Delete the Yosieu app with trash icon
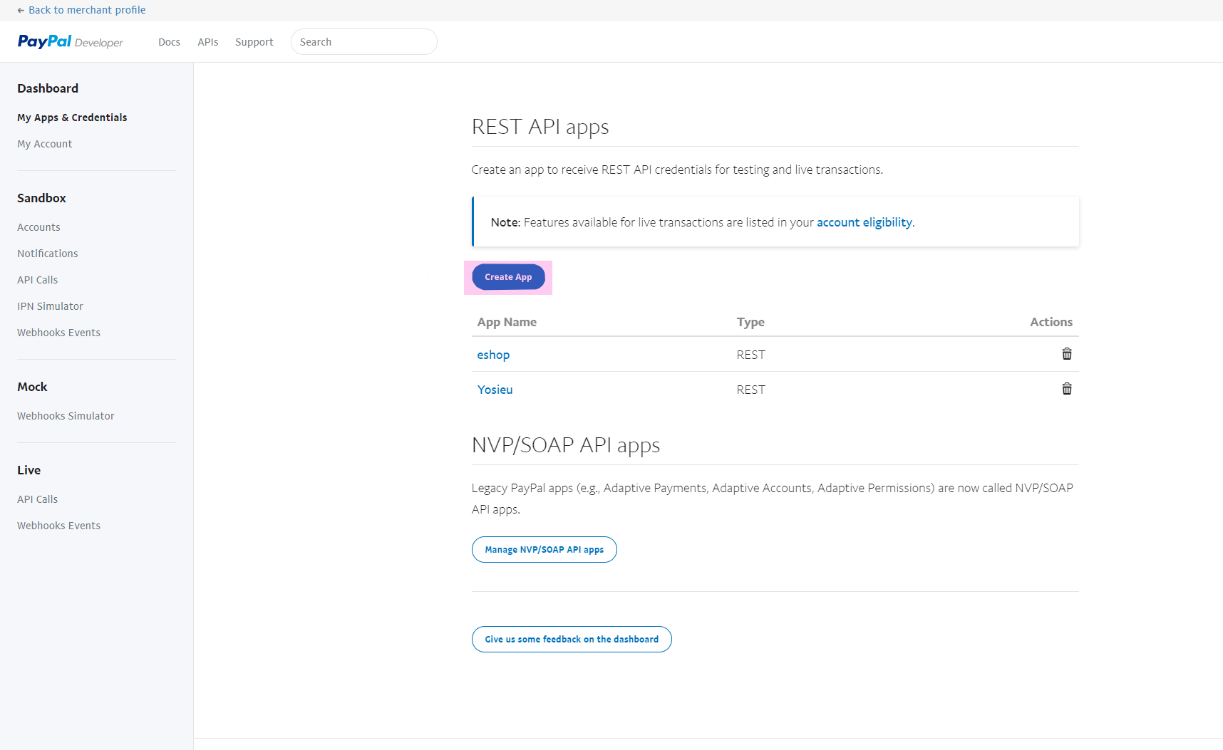 tap(1067, 389)
